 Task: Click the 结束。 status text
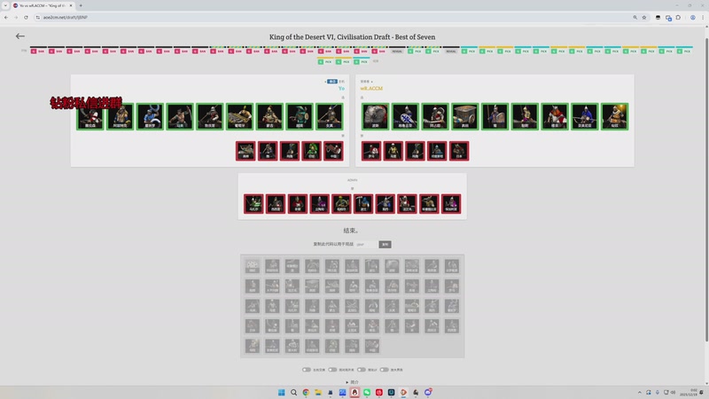pyautogui.click(x=351, y=231)
